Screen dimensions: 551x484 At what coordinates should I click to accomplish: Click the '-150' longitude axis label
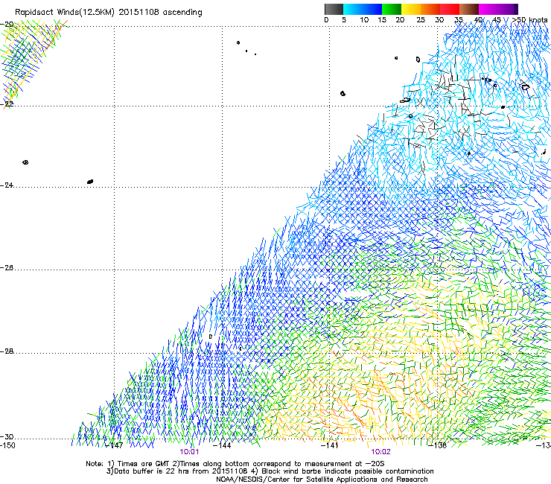point(7,445)
